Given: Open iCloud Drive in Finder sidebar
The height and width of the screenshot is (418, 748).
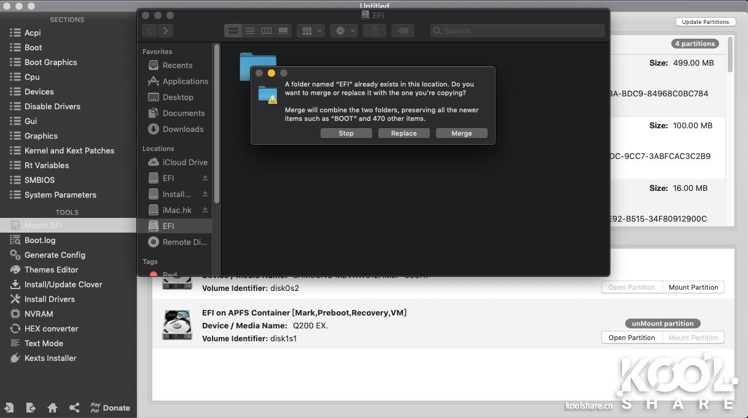Looking at the screenshot, I should tap(177, 162).
